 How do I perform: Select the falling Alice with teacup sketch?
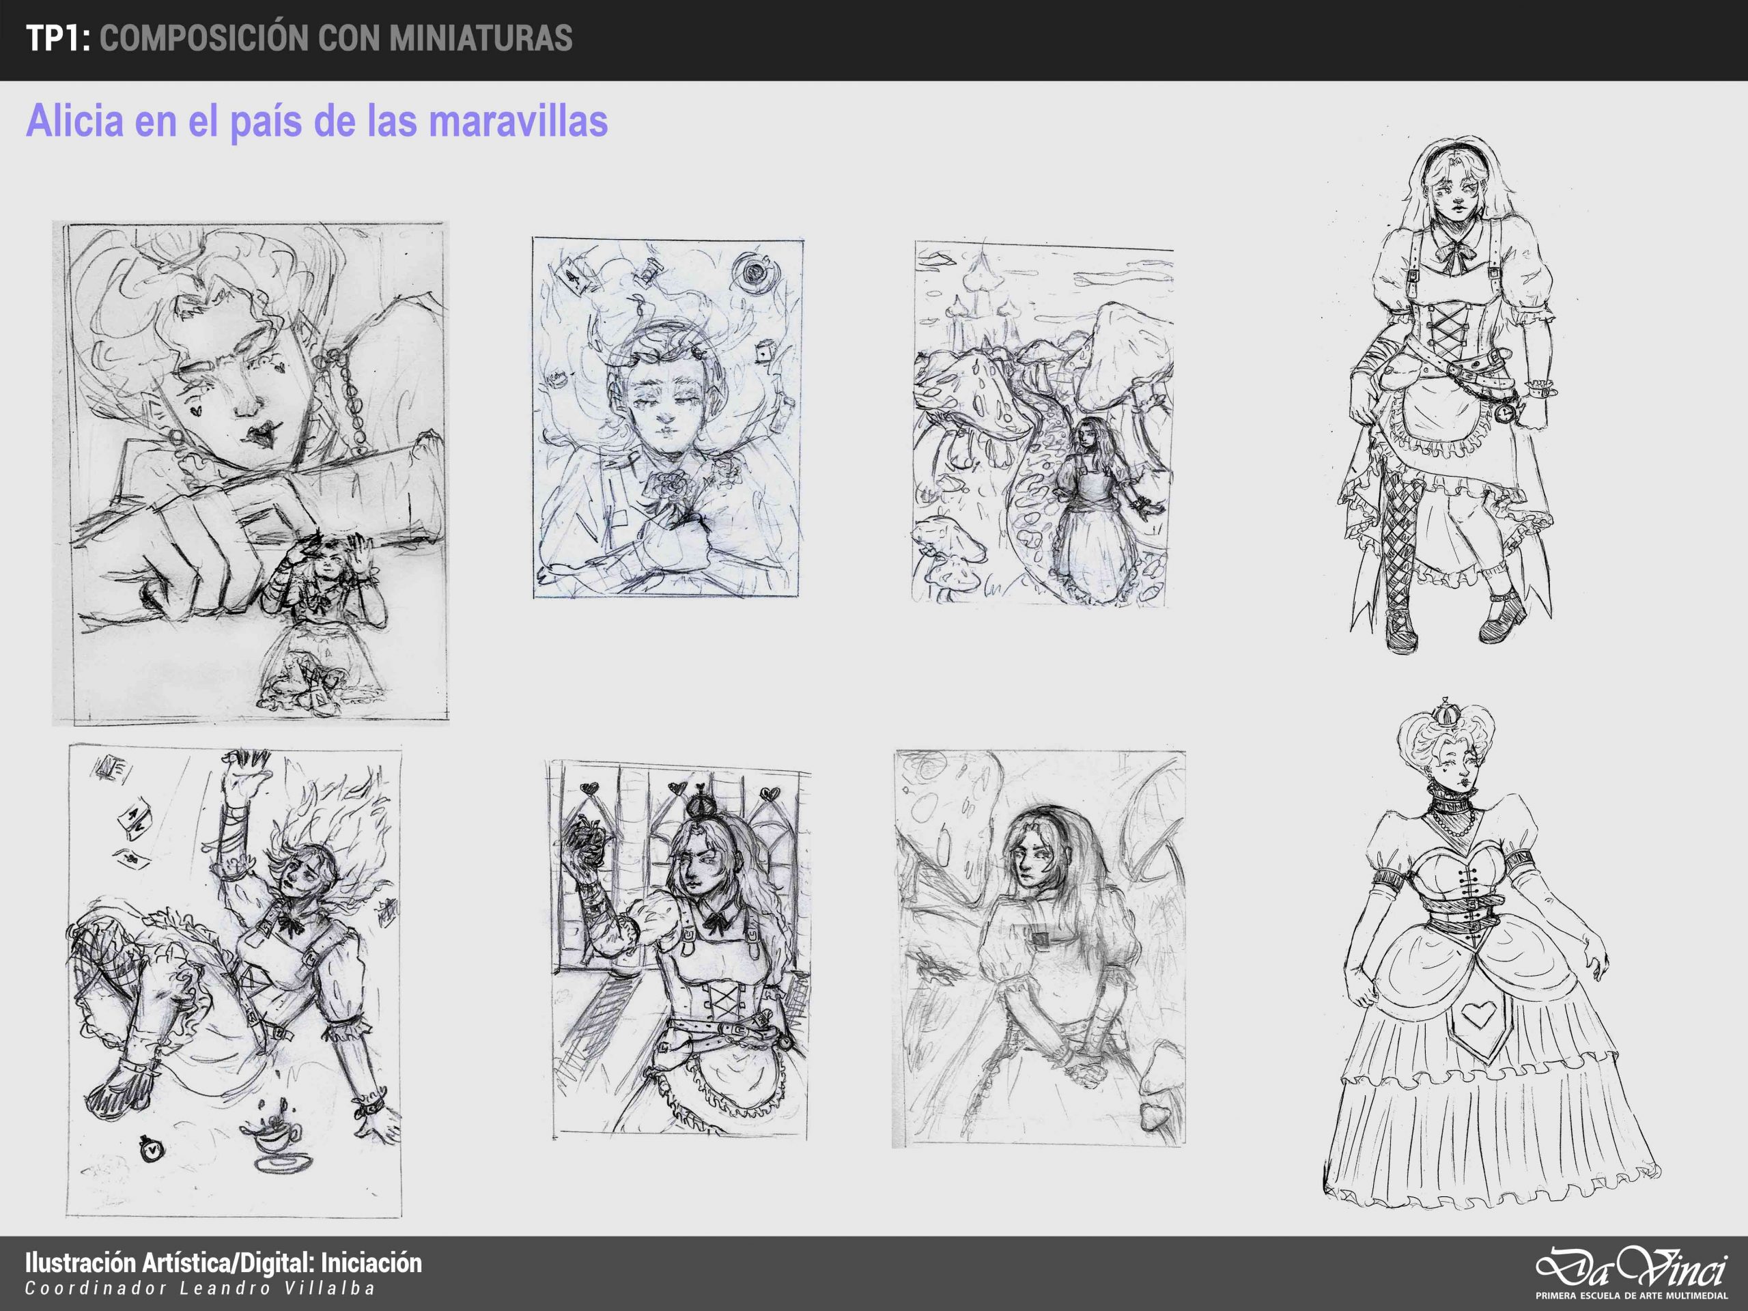click(x=235, y=983)
